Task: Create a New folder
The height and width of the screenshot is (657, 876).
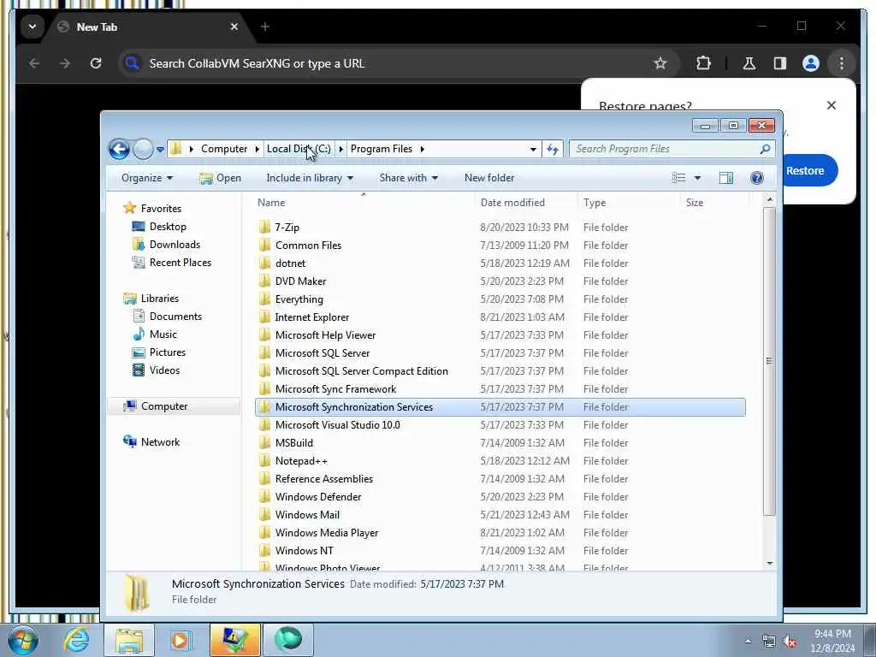Action: [488, 178]
